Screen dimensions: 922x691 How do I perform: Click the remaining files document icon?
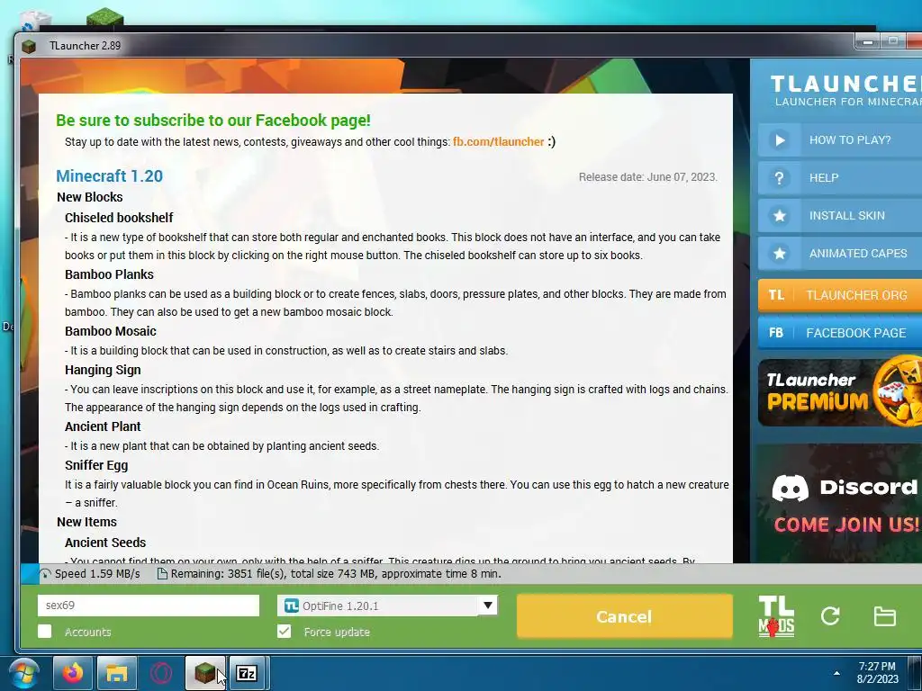point(162,573)
